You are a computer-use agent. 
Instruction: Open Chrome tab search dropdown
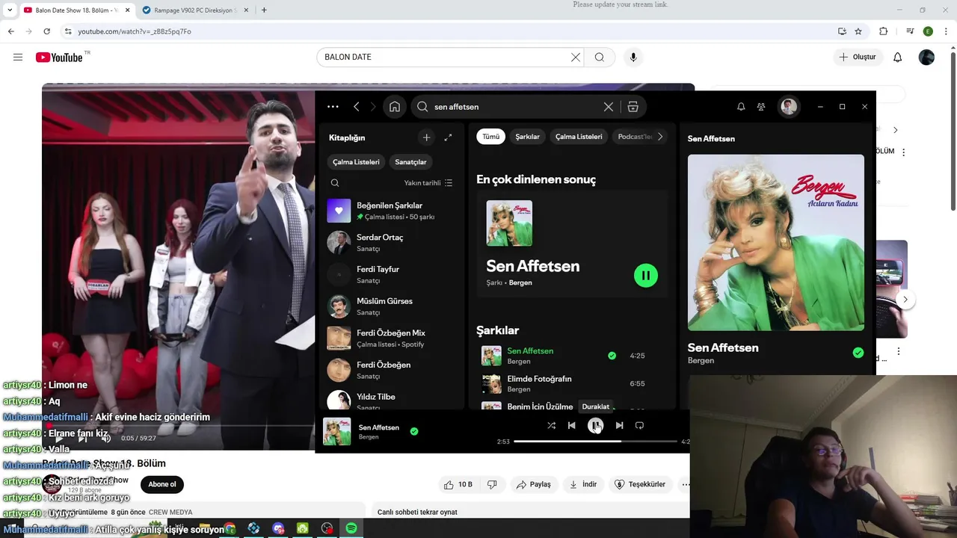[10, 10]
